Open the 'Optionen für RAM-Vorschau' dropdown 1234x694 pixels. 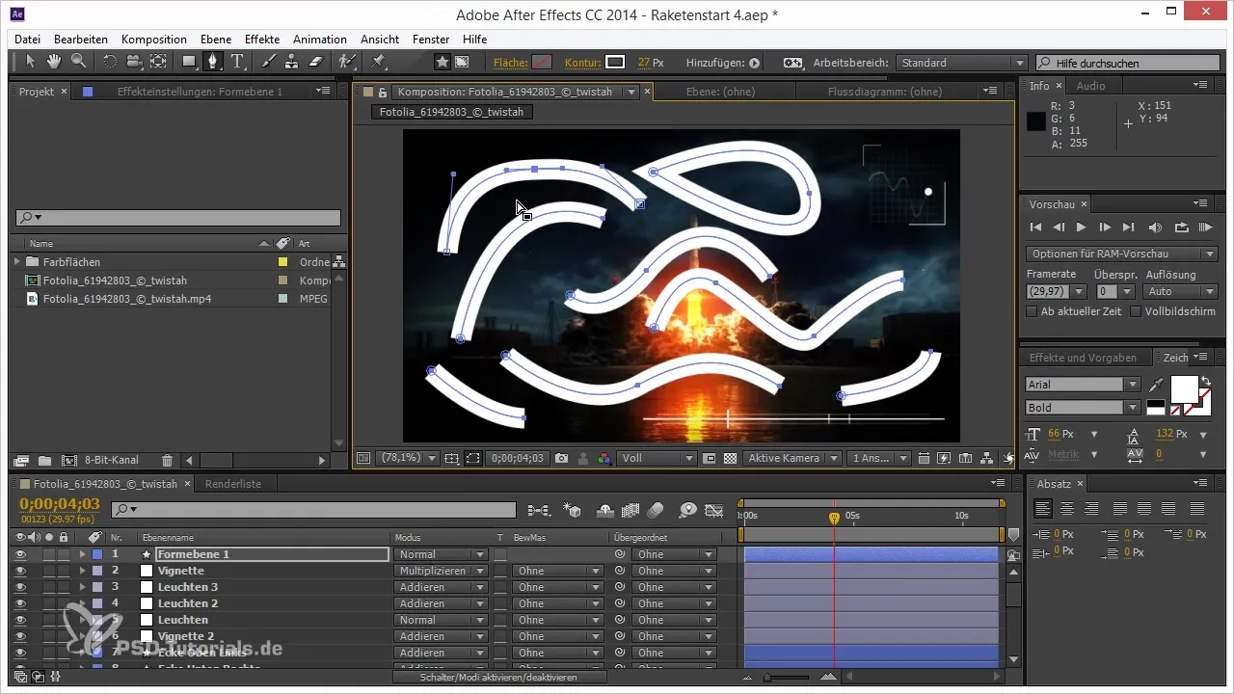(1121, 254)
